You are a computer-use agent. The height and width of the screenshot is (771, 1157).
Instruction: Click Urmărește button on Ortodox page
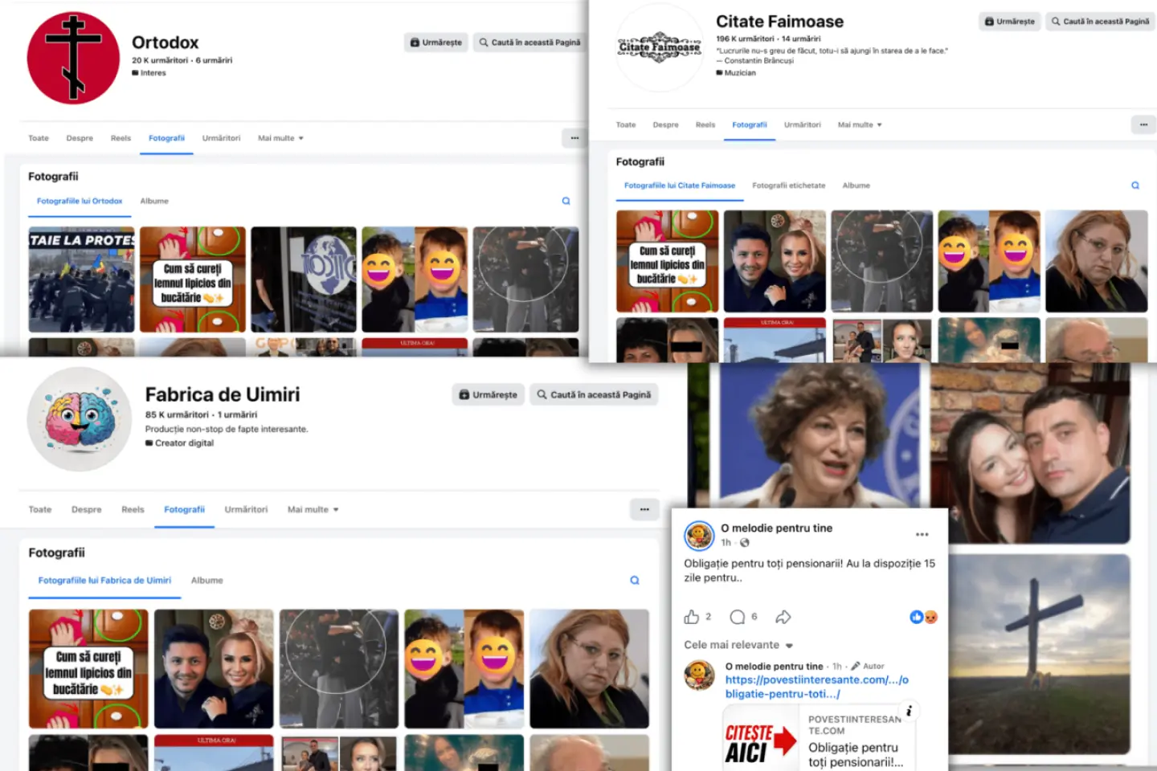[x=436, y=43]
